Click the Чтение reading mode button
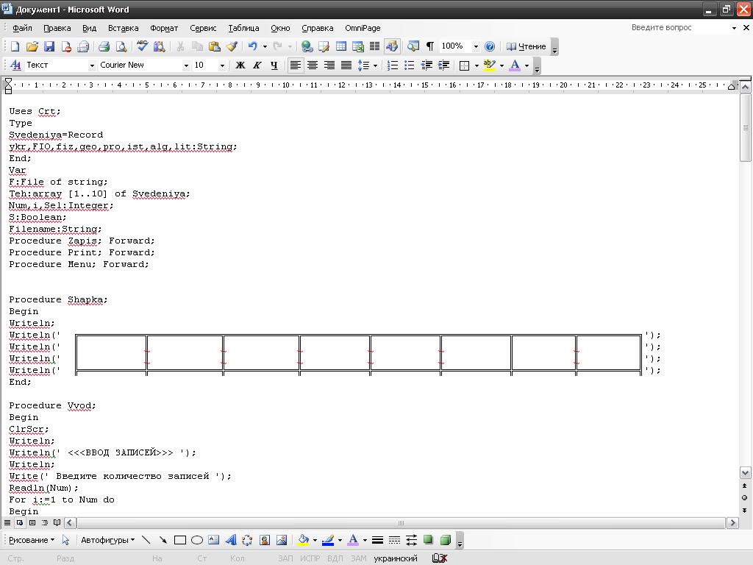 click(x=527, y=46)
